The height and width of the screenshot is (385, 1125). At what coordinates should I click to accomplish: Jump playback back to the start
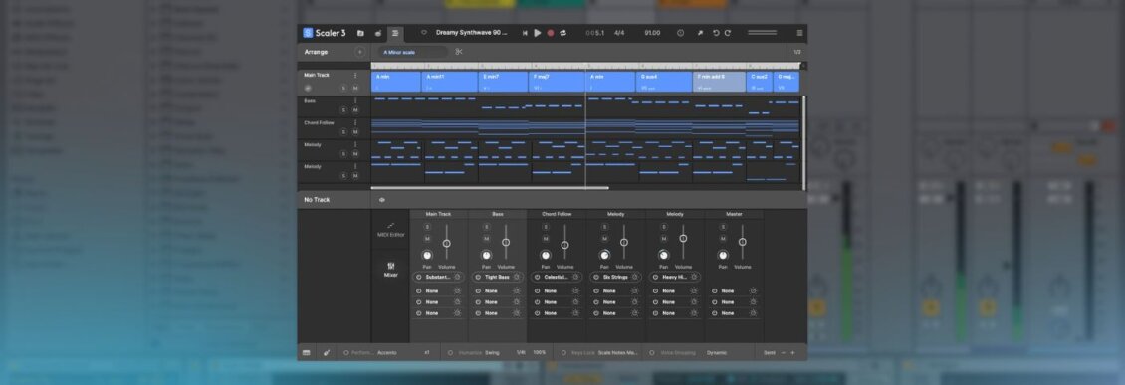pos(525,33)
